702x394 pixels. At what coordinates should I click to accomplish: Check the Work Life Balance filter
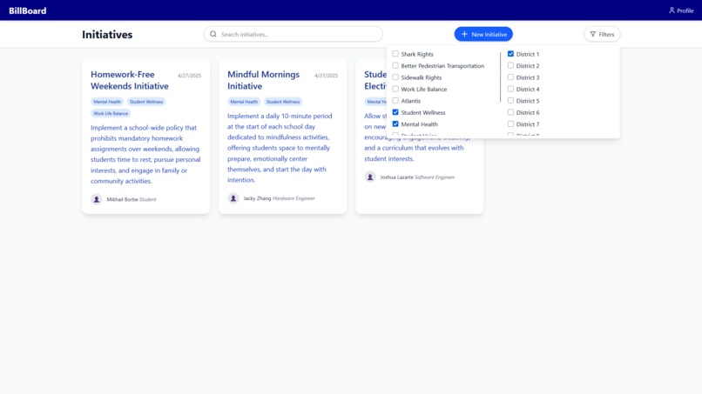pos(395,89)
